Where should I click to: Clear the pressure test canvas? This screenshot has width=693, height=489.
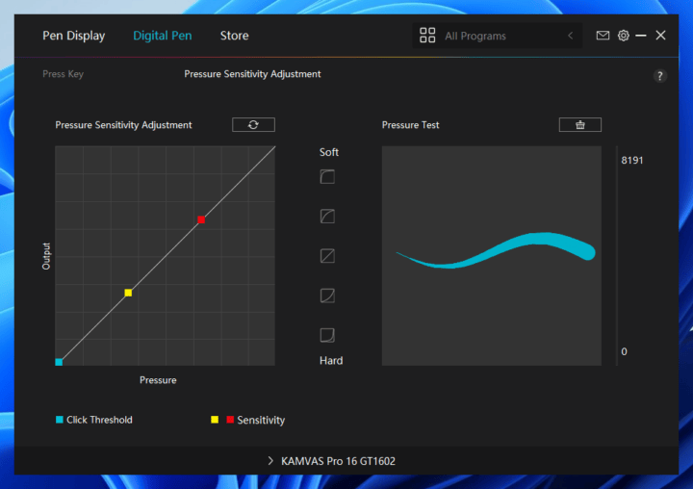(x=579, y=125)
